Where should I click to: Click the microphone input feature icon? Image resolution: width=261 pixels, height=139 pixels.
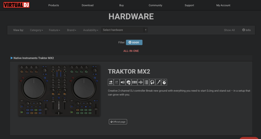[x=158, y=82]
